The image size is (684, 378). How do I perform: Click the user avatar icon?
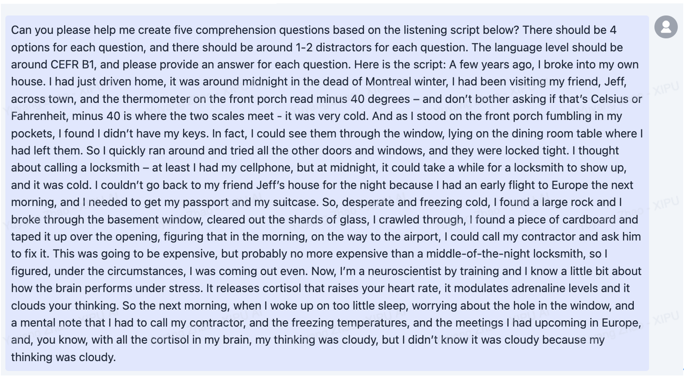(666, 27)
